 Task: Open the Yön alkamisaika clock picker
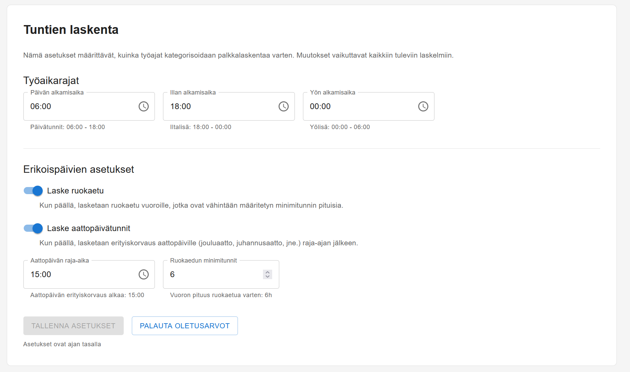(x=423, y=106)
